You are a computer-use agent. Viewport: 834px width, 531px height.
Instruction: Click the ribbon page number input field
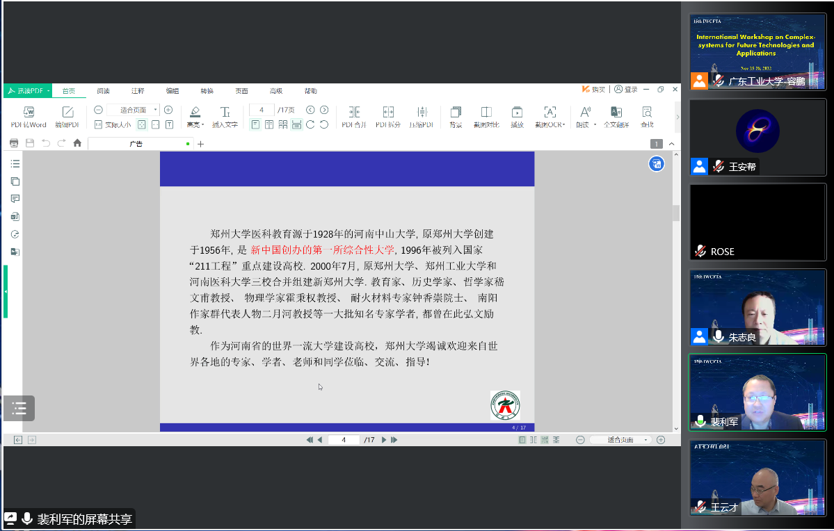pyautogui.click(x=262, y=110)
